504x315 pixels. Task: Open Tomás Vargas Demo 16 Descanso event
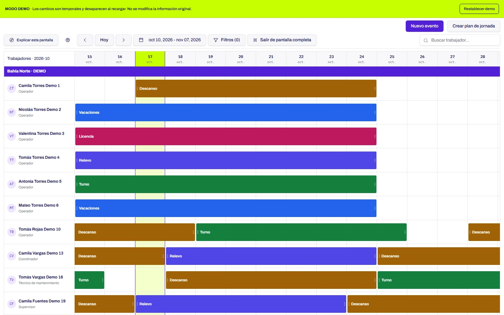tap(271, 280)
